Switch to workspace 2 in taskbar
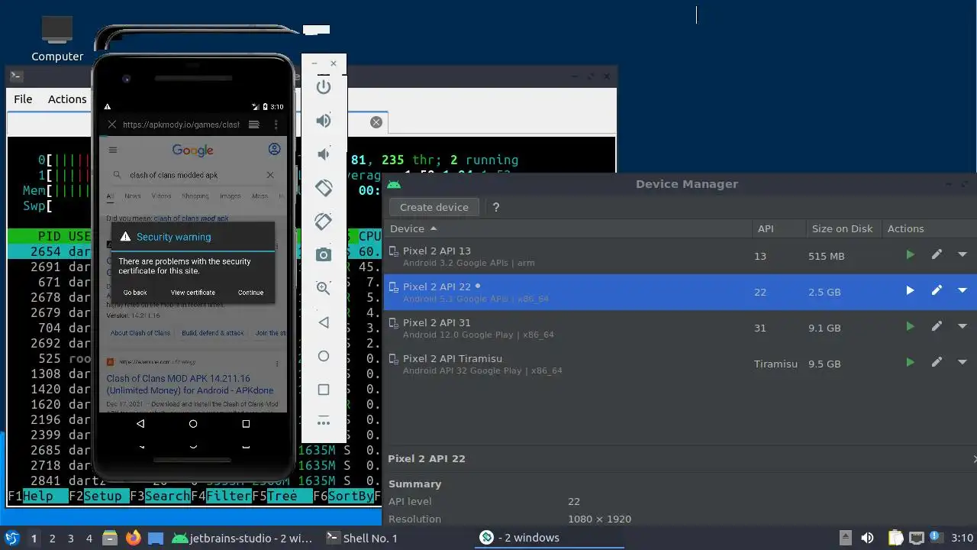 [x=53, y=539]
